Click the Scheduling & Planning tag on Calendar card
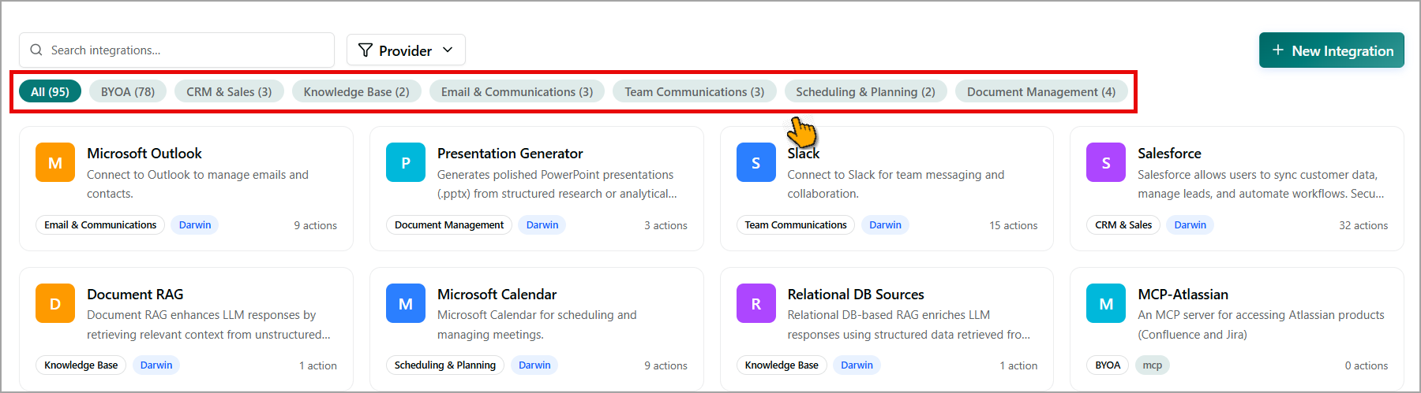Image resolution: width=1421 pixels, height=393 pixels. click(445, 365)
